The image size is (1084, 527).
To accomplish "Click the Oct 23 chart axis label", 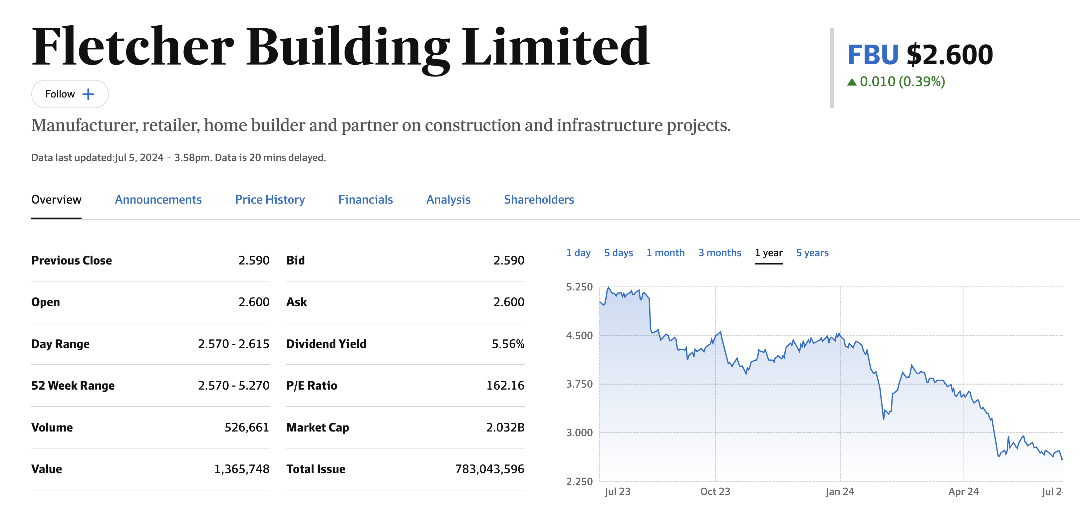I will [x=715, y=492].
